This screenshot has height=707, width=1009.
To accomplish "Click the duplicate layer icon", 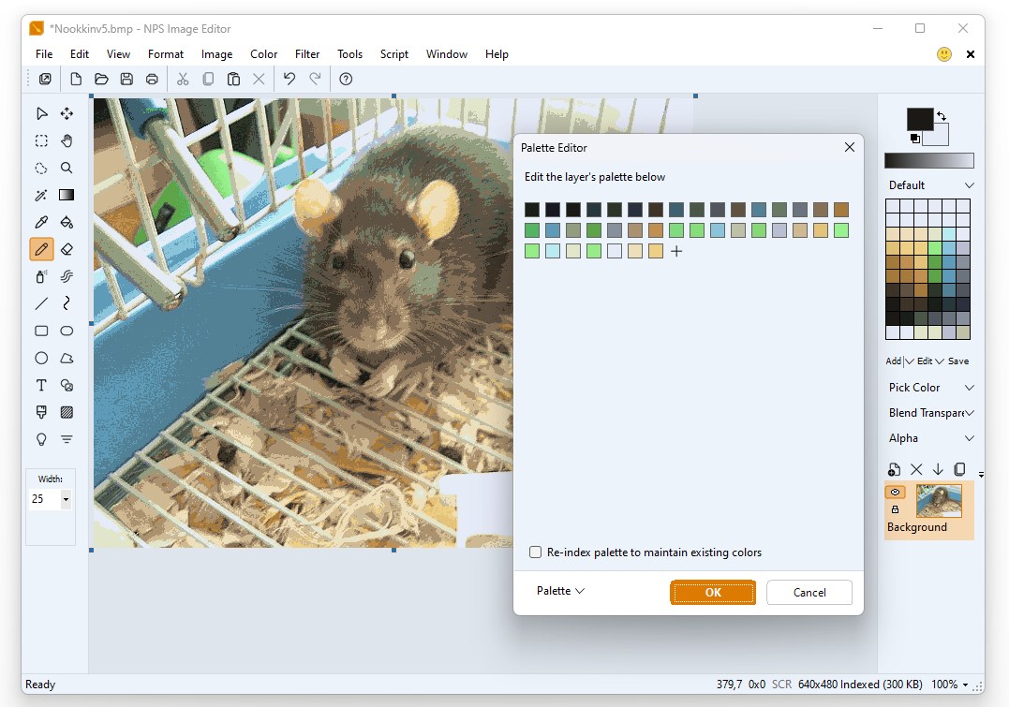I will (959, 470).
